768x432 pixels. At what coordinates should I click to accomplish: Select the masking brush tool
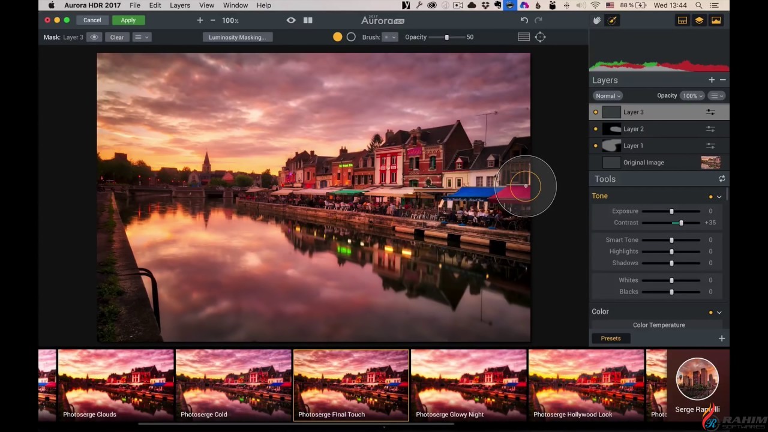(612, 20)
